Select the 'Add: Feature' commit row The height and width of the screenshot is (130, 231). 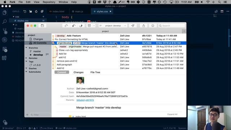[x=119, y=36]
